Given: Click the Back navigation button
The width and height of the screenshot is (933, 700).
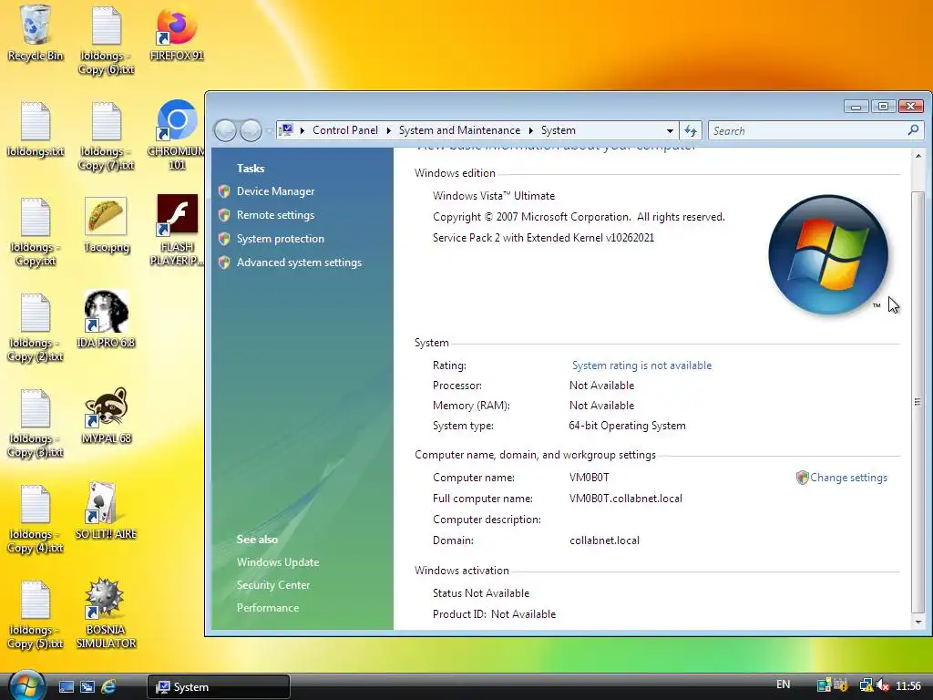Looking at the screenshot, I should click(226, 130).
